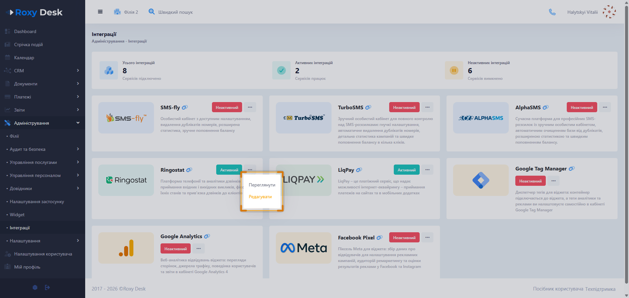Screen dimensions: 629x298
Task: Open the SMS-fly three-dot options menu
Action: click(250, 107)
